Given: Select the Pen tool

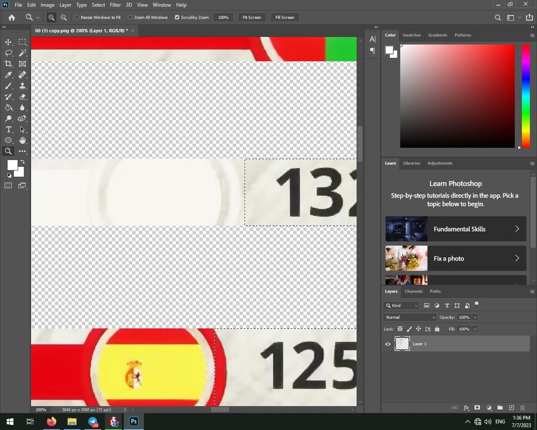Looking at the screenshot, I should coord(22,118).
